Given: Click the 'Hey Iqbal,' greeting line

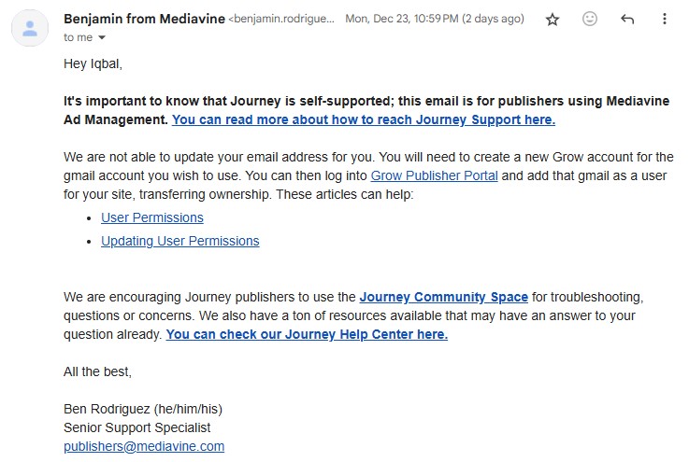Looking at the screenshot, I should coord(93,63).
